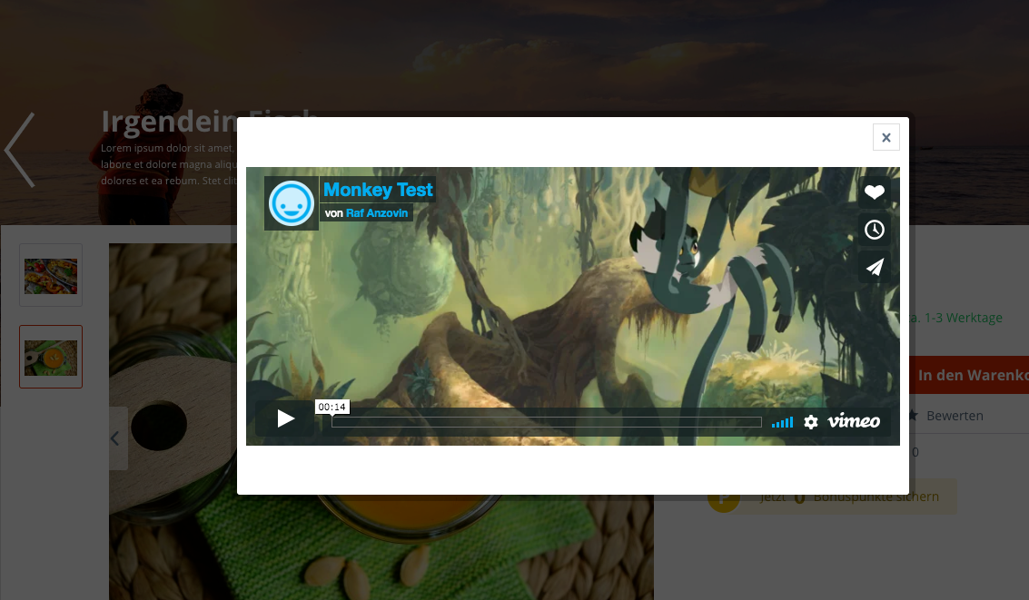Share the video with the paper plane icon
Viewport: 1029px width, 600px height.
coord(874,267)
